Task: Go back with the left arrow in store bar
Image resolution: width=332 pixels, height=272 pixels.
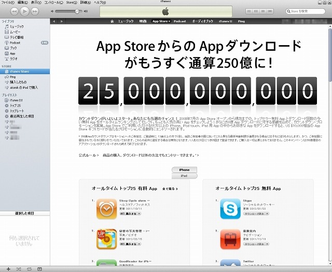Action: coord(54,21)
